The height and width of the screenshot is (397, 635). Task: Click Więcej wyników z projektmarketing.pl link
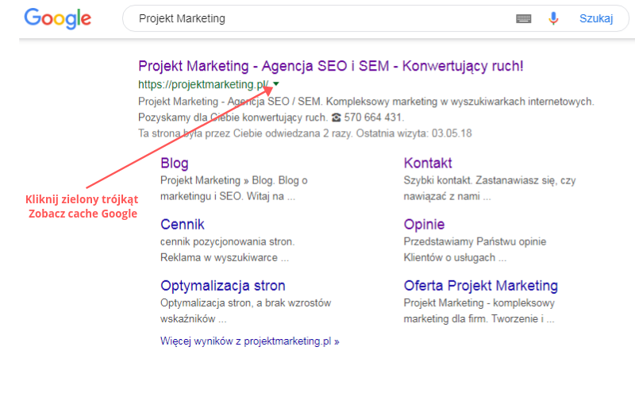tap(249, 341)
